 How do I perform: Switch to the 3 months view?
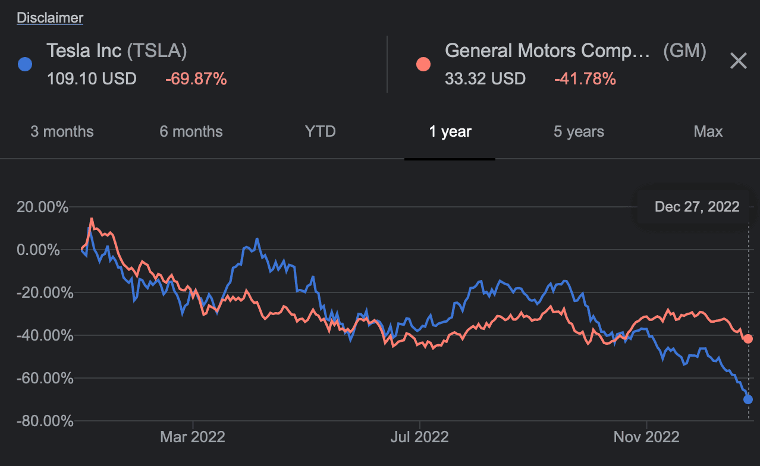62,131
